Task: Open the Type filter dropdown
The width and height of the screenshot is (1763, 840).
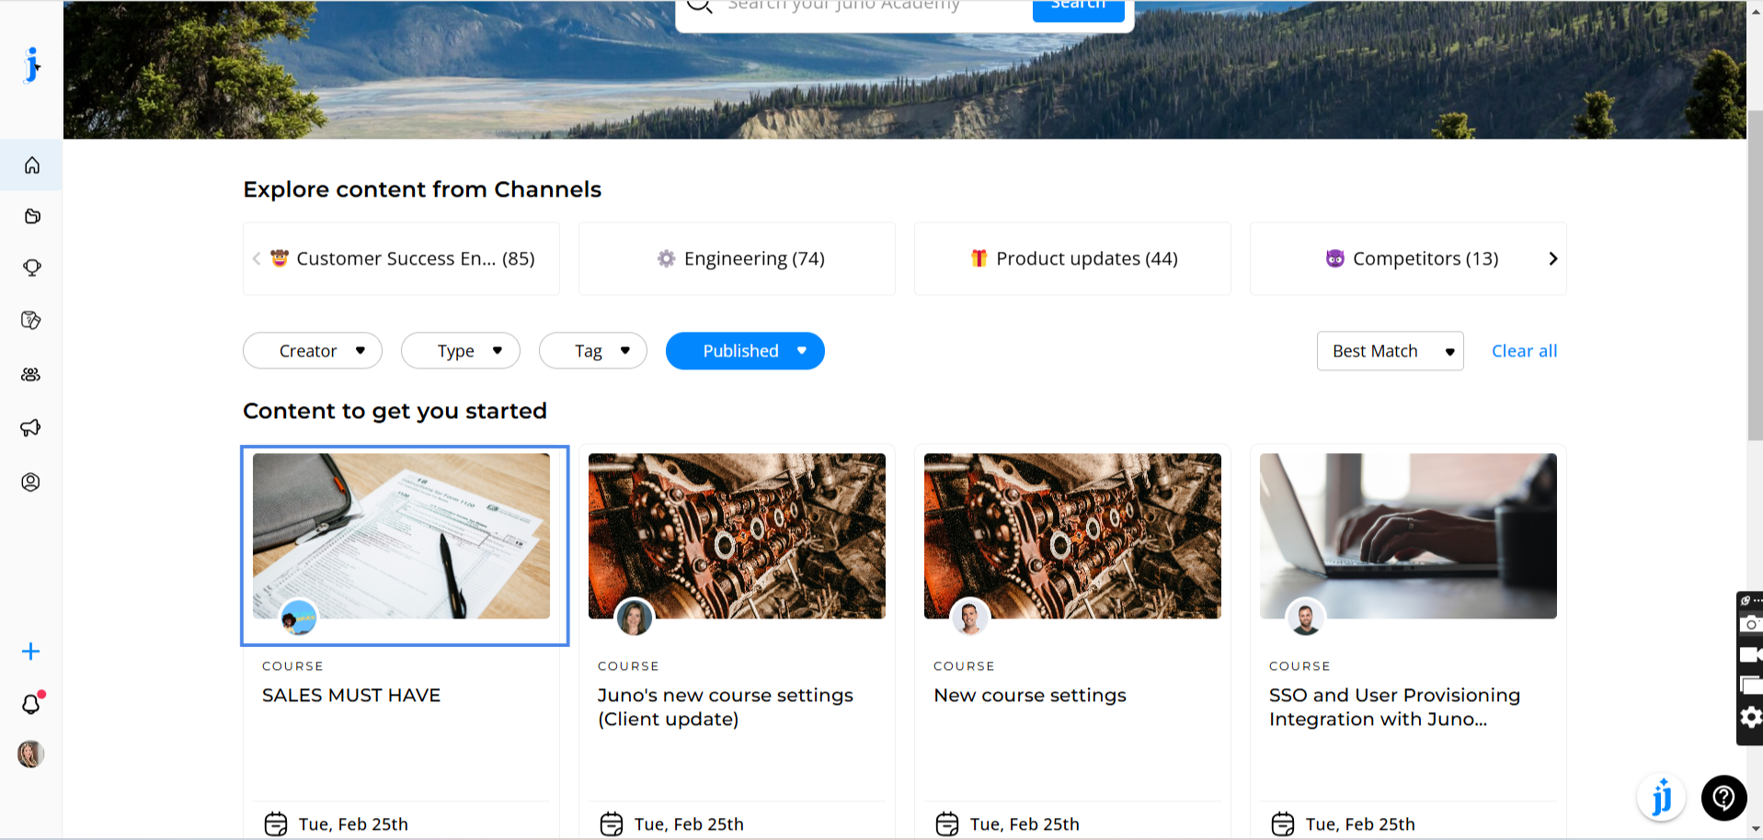Action: tap(461, 351)
